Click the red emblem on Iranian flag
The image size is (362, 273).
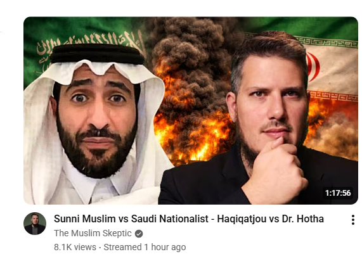(x=313, y=67)
